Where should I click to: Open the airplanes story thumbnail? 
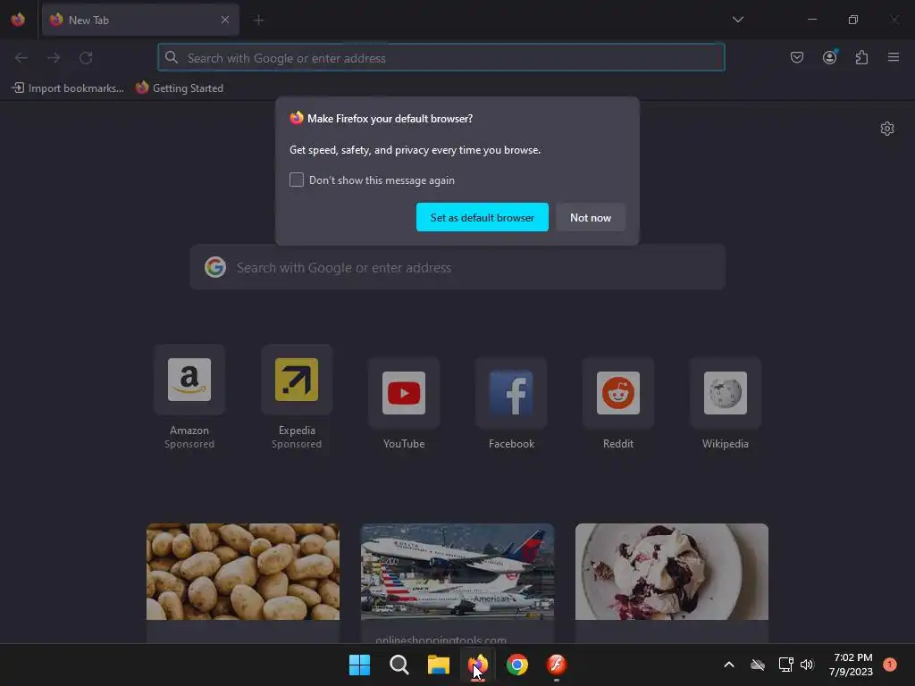pos(457,572)
